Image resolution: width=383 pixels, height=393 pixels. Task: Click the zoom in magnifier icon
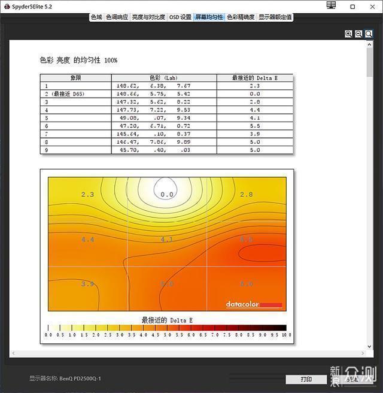tap(348, 34)
